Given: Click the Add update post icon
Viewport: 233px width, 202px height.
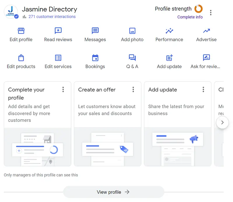Looking at the screenshot, I should [169, 58].
